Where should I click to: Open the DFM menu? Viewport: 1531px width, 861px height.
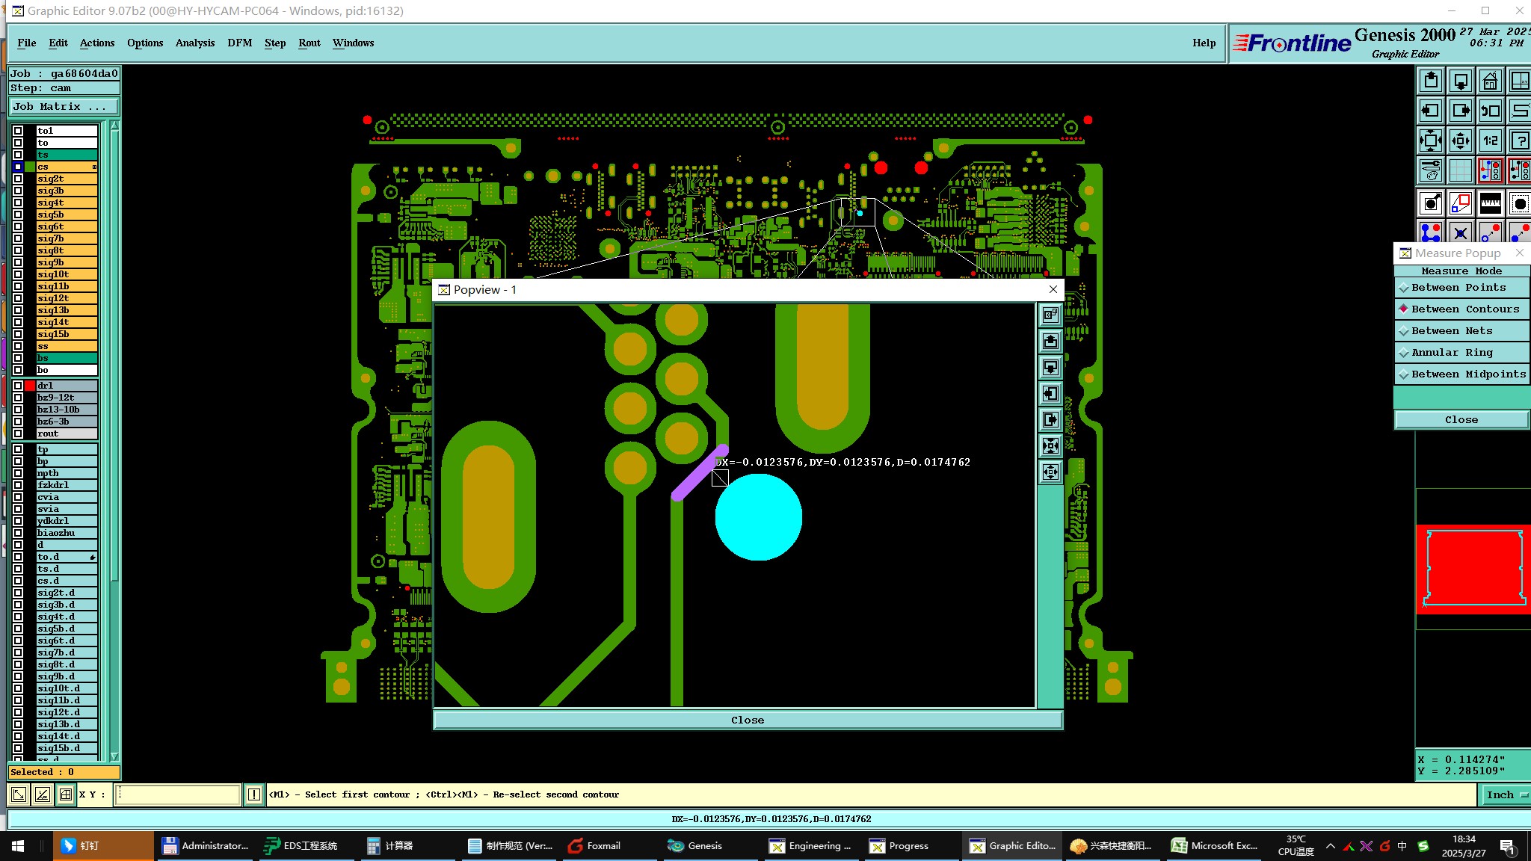click(239, 43)
